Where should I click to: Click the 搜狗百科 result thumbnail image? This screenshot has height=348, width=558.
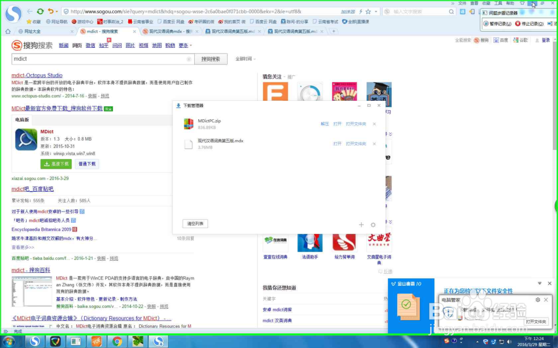[32, 292]
